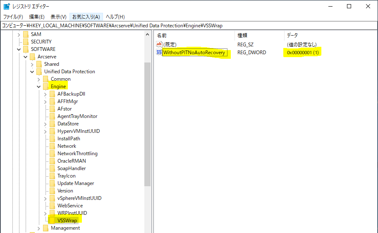Click the Registry Editor app icon in title bar
The width and height of the screenshot is (378, 233).
(x=7, y=6)
